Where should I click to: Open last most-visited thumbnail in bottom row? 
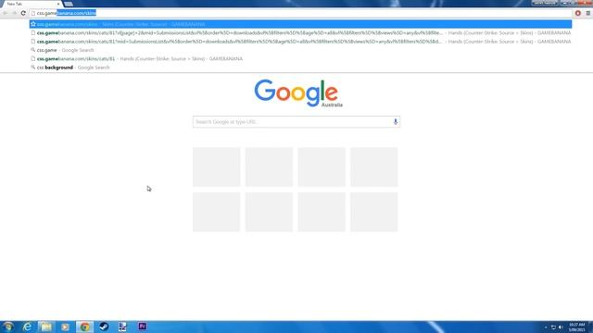pyautogui.click(x=373, y=212)
